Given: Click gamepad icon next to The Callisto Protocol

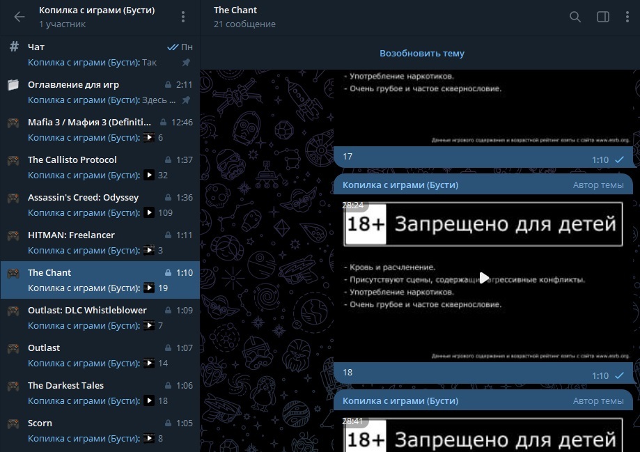Looking at the screenshot, I should [13, 160].
